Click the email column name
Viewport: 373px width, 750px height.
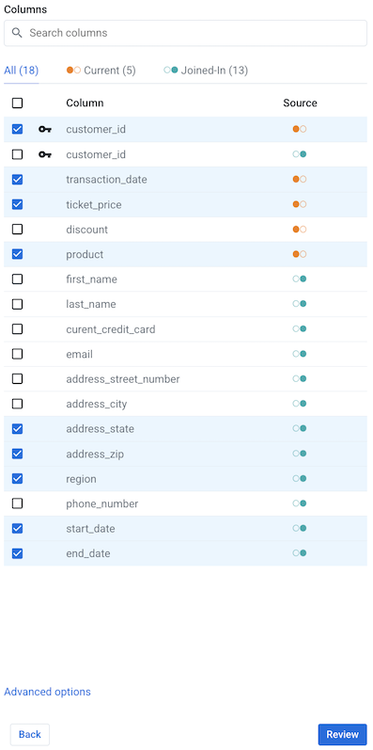[x=79, y=355]
